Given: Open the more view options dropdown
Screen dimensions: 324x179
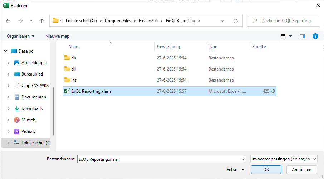Looking at the screenshot, I should 290,36.
